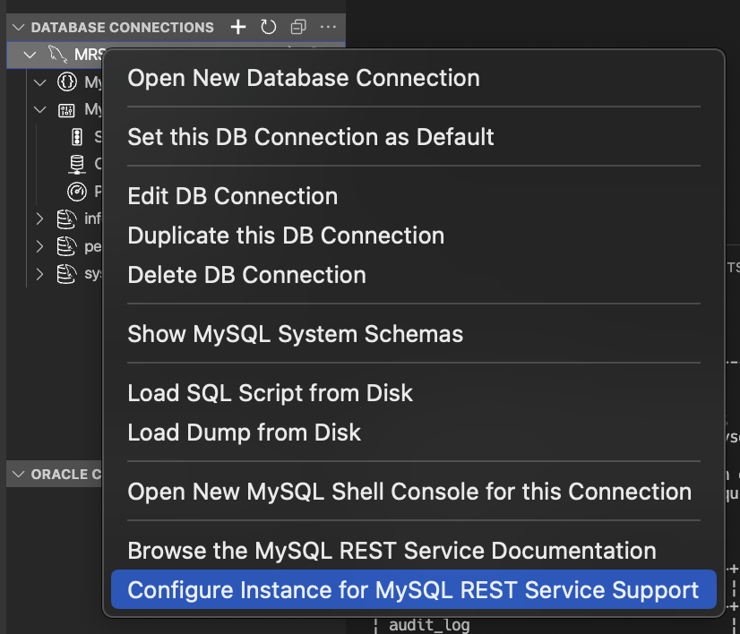
Task: Select the curly braces REST service icon
Action: [x=66, y=82]
